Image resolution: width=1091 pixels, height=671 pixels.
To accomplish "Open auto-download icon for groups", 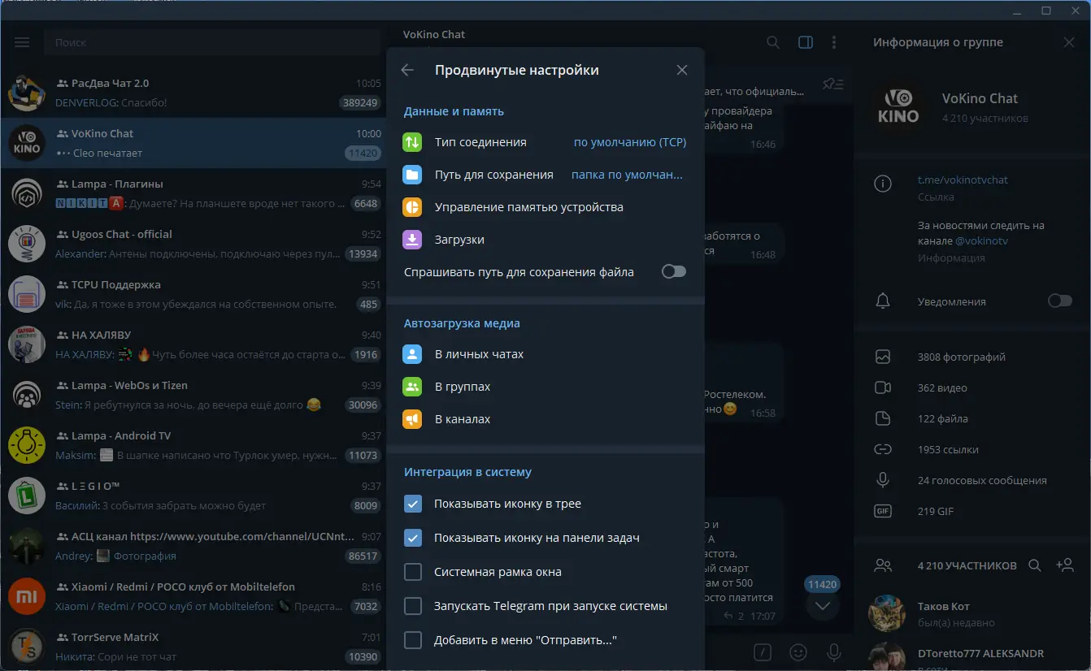I will (412, 387).
